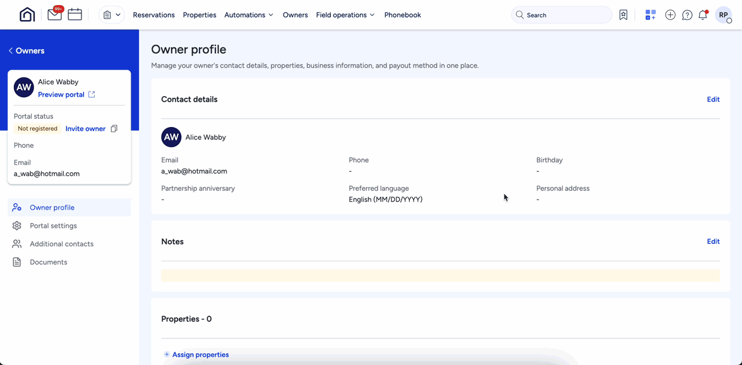742x365 pixels.
Task: Expand the Automations menu
Action: 249,15
